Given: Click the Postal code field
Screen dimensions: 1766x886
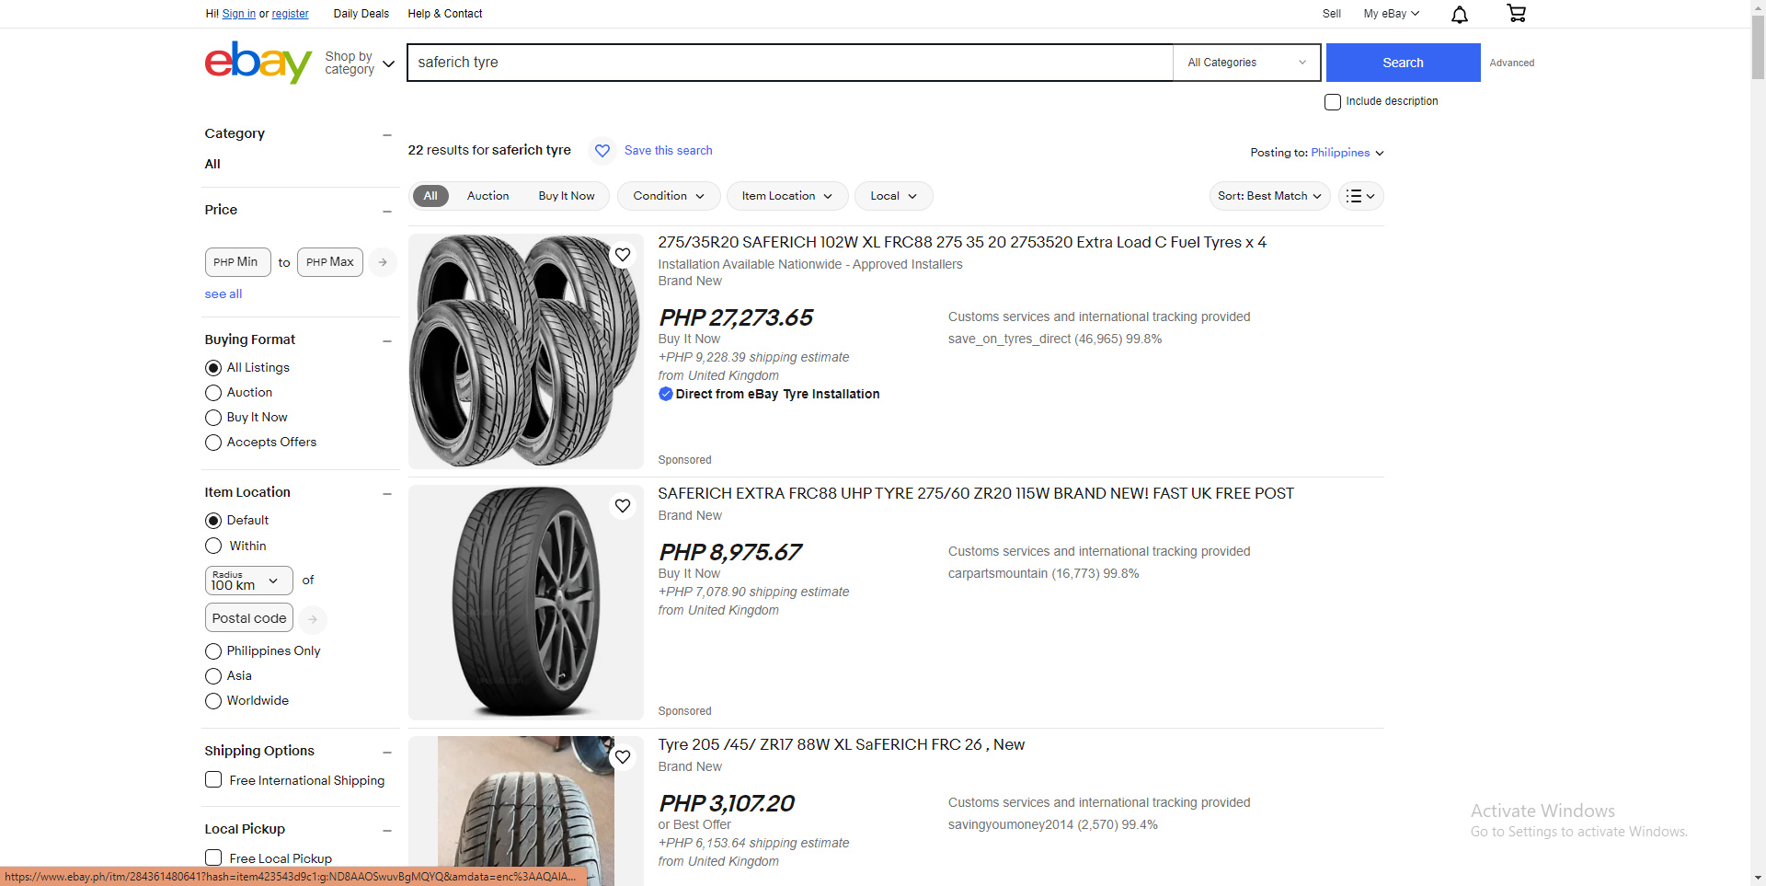Looking at the screenshot, I should pyautogui.click(x=249, y=618).
